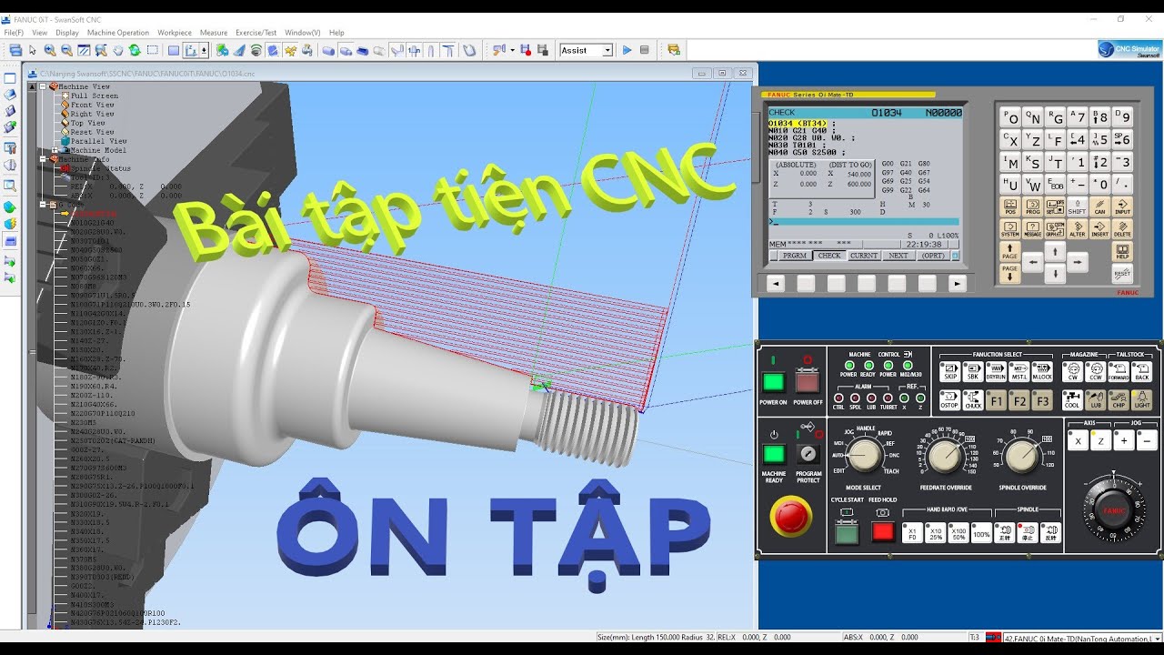The height and width of the screenshot is (655, 1164).
Task: Click the FEEDRATE OVERRIDE knob
Action: coord(947,456)
